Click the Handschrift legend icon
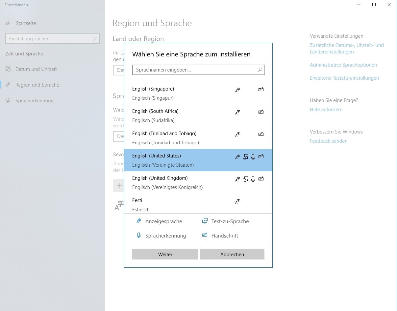 pyautogui.click(x=205, y=235)
